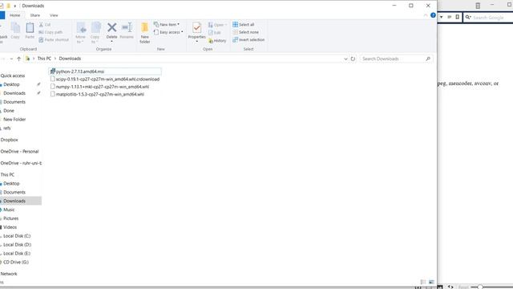The width and height of the screenshot is (513, 289).
Task: Open OneDrive - Personal in the navigation pane
Action: point(19,152)
